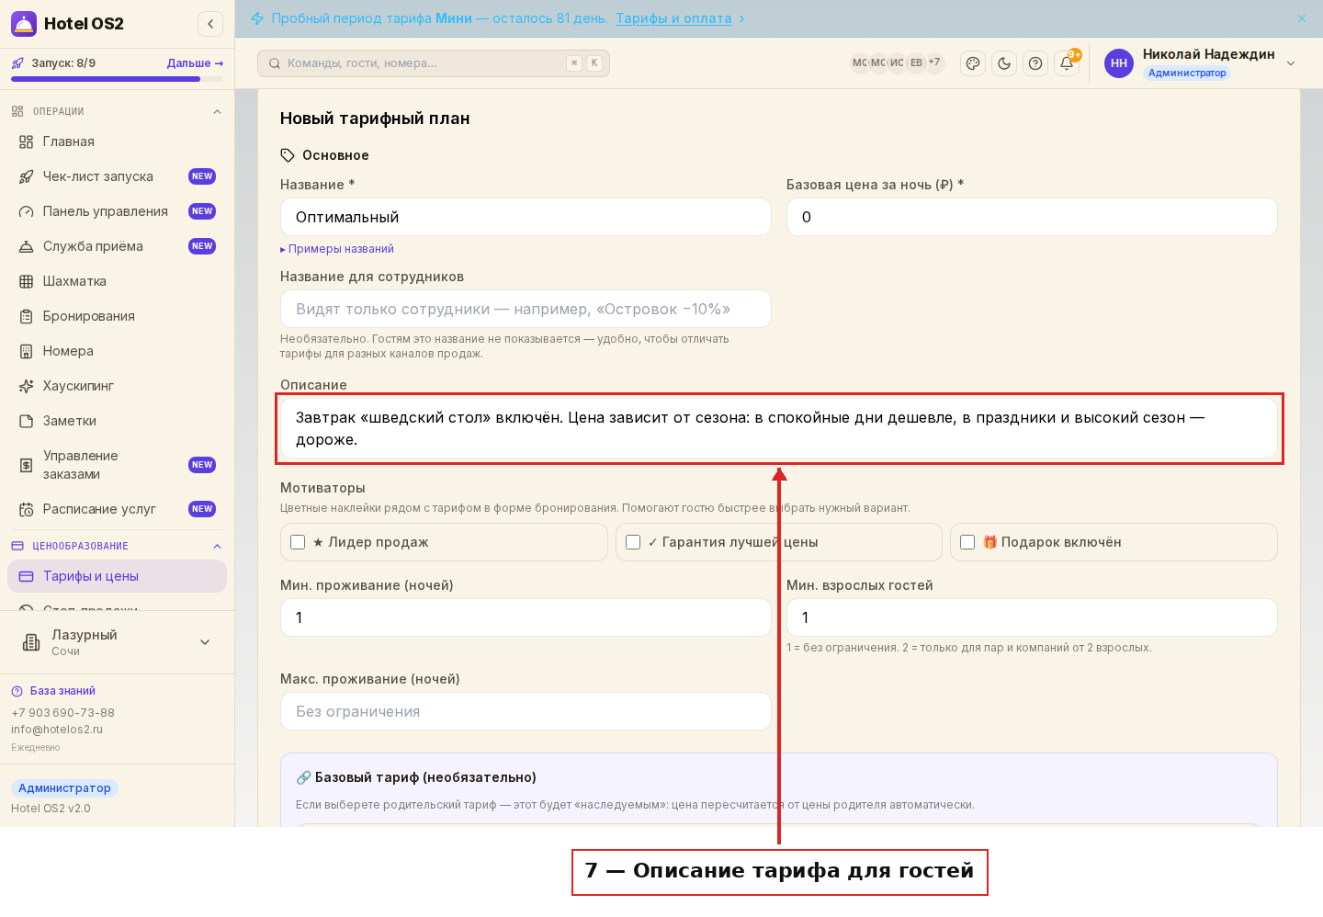This screenshot has height=917, width=1323.
Task: Click the +7 903 690-73-88 phone number
Action: pyautogui.click(x=62, y=713)
